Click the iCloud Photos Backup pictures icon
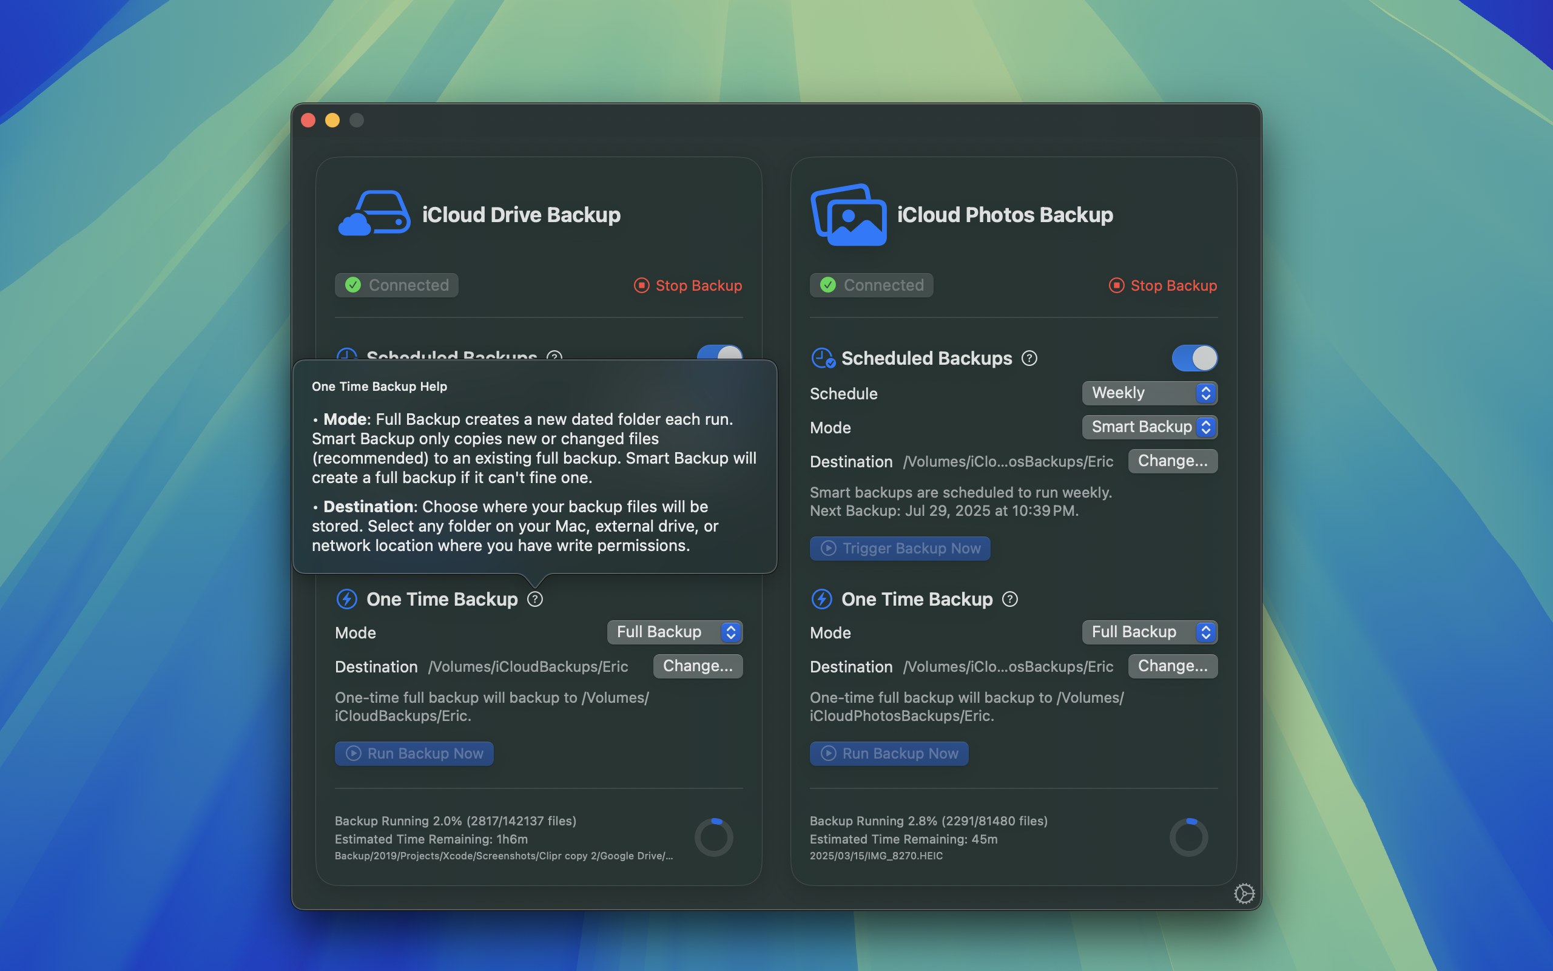 pos(848,214)
